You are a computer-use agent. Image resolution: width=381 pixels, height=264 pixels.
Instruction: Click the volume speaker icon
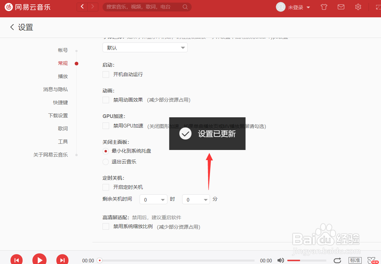pyautogui.click(x=281, y=260)
